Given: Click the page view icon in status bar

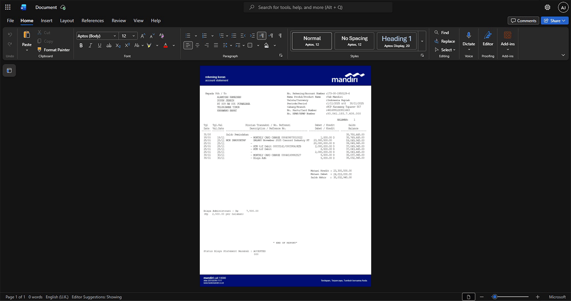Looking at the screenshot, I should click(469, 297).
